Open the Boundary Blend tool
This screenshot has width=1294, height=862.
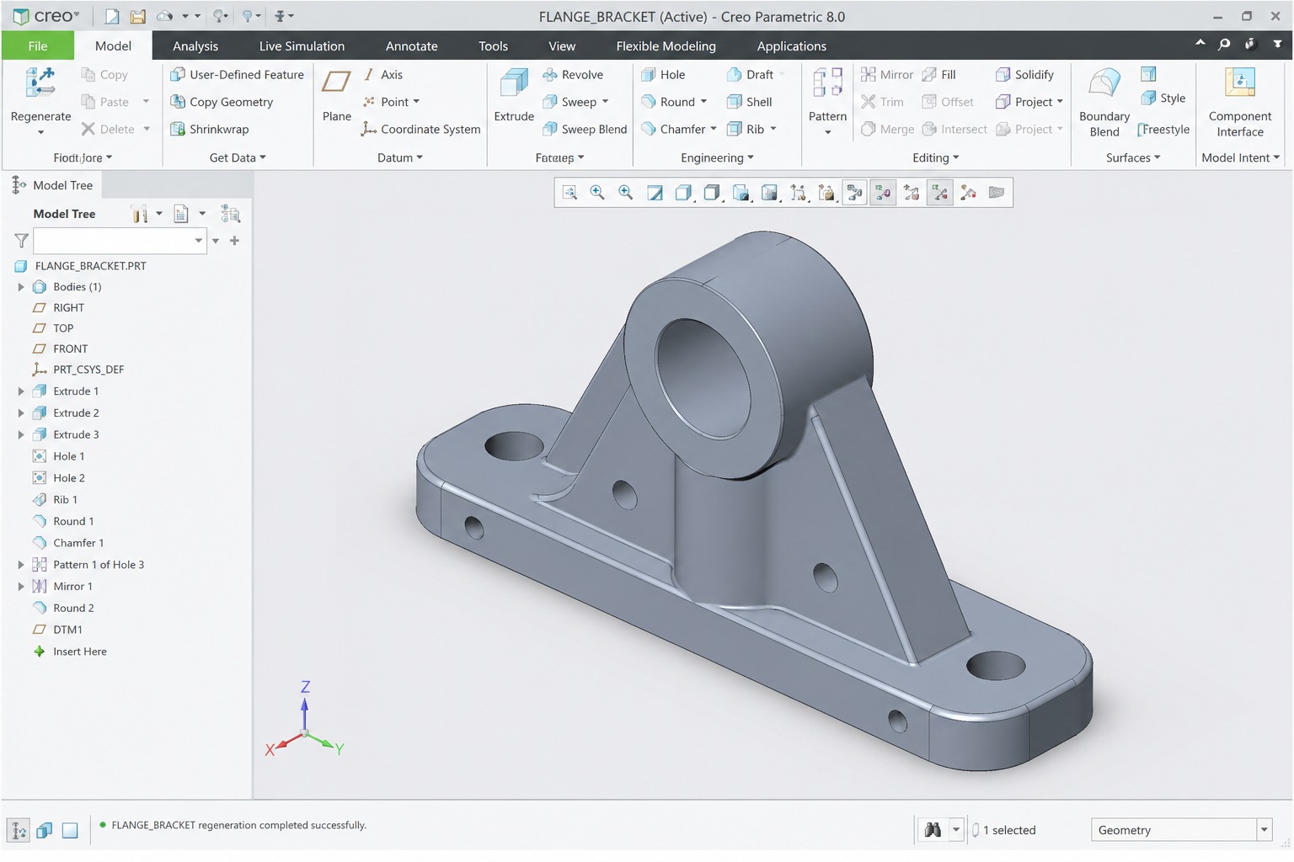[1104, 102]
